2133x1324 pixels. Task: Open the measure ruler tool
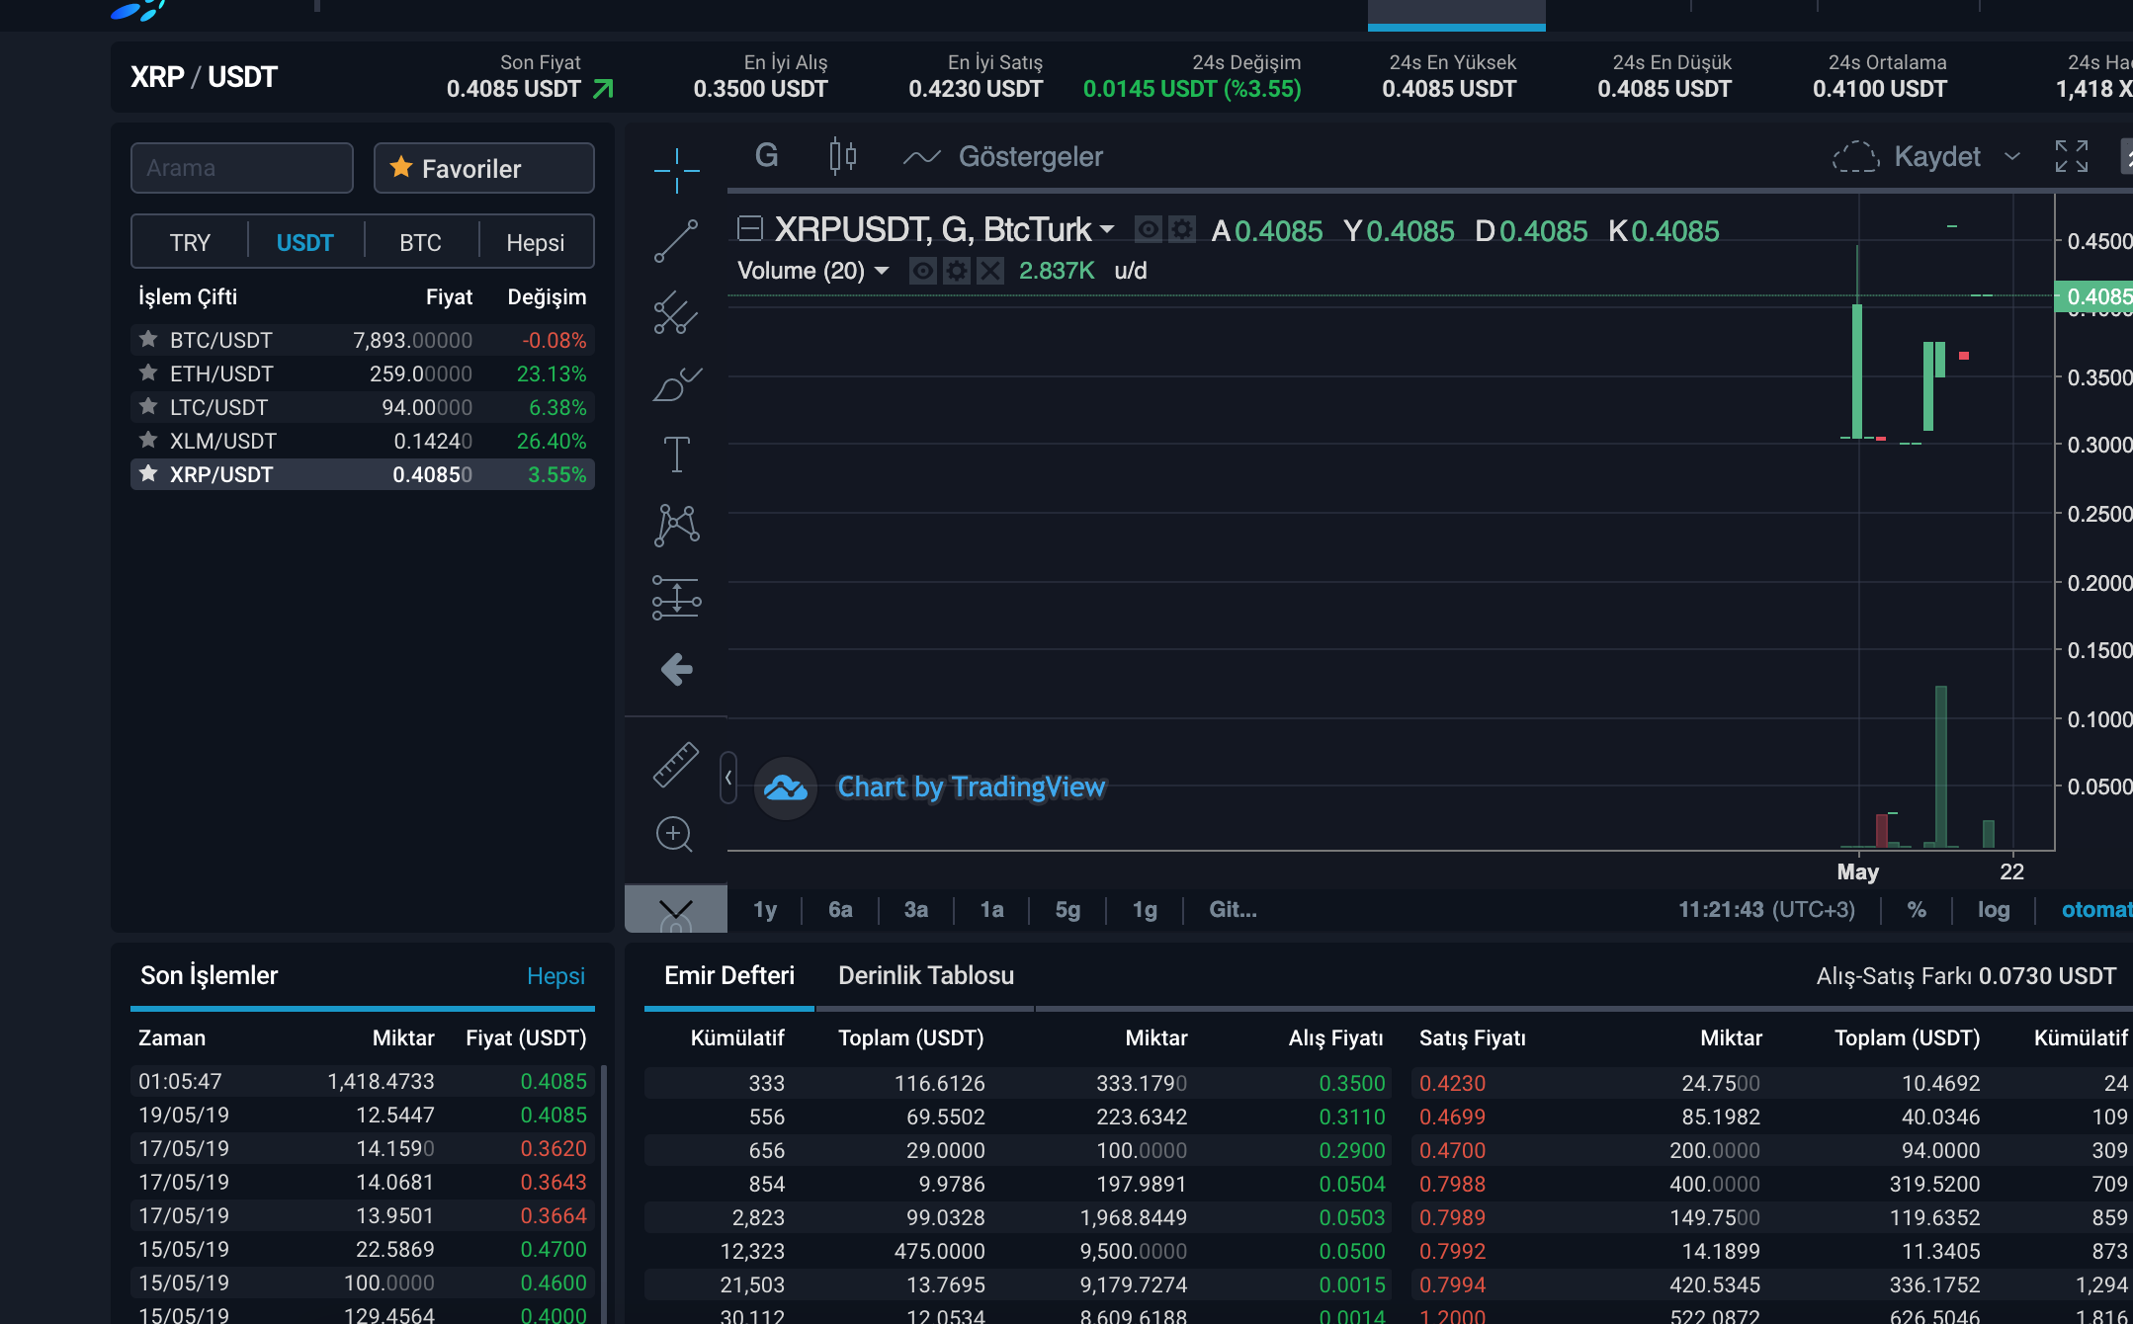coord(675,764)
